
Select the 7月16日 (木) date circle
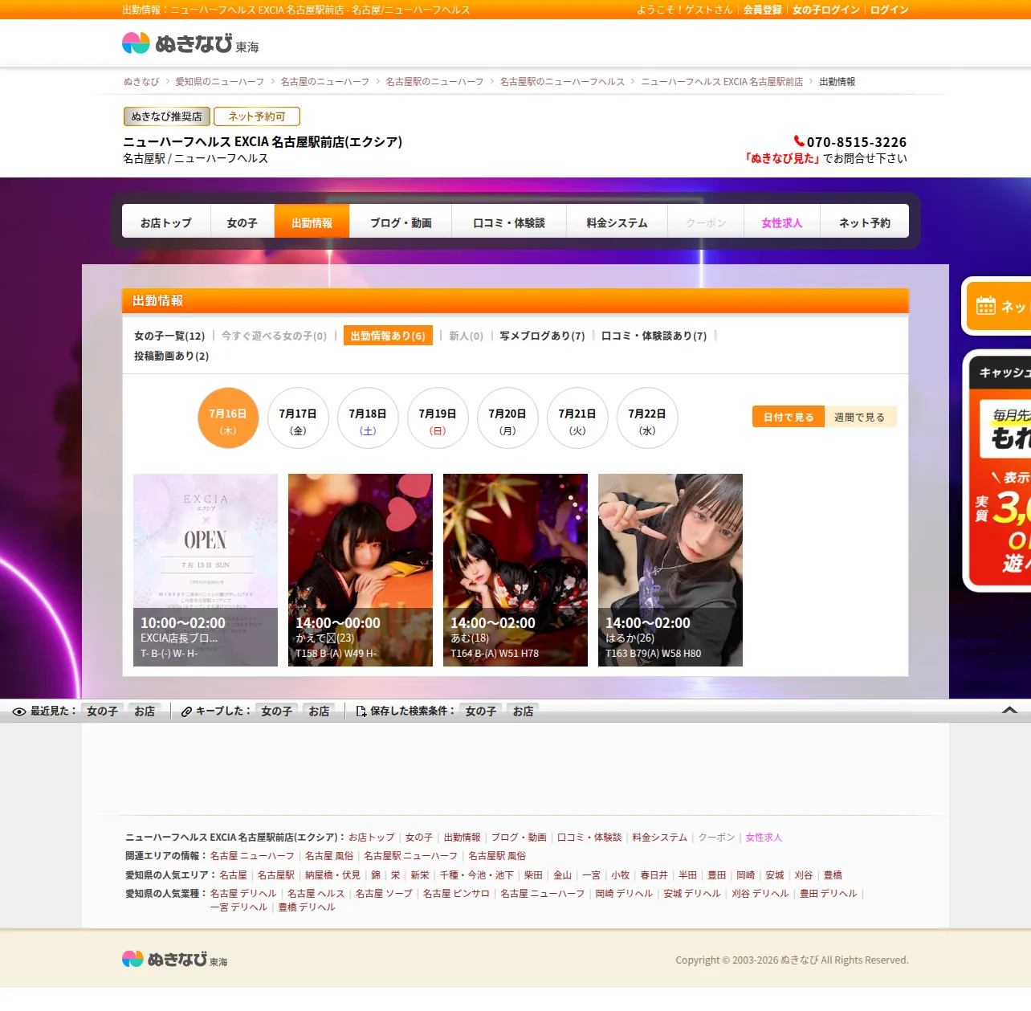[228, 418]
